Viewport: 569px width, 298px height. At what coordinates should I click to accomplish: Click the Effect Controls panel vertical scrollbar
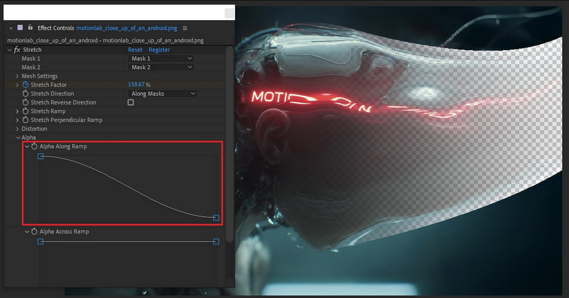tap(229, 144)
